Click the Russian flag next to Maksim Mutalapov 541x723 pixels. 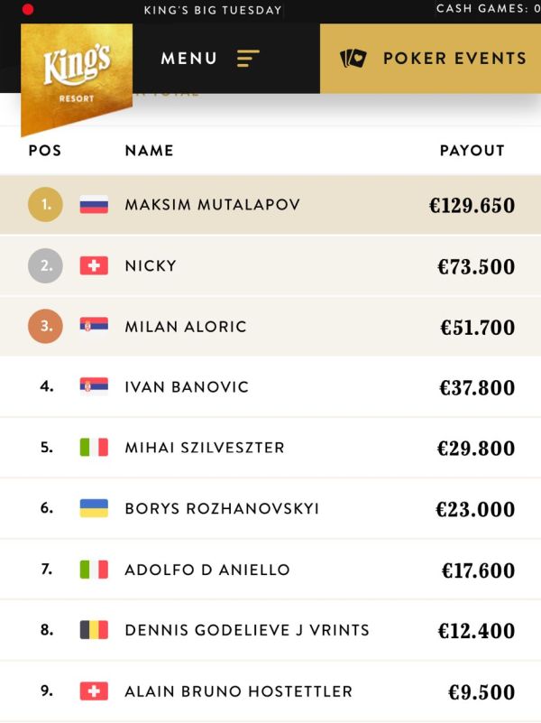pos(94,205)
